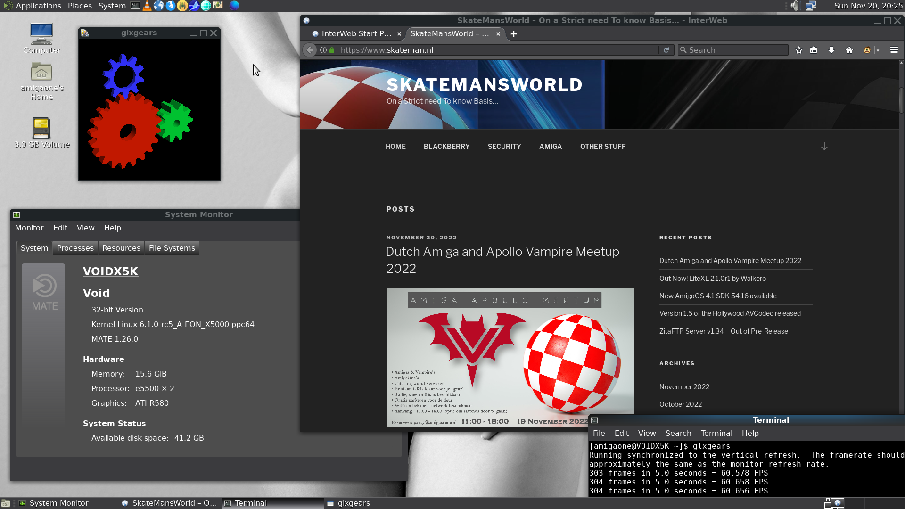905x509 pixels.
Task: Open the BLACKBERRY site navigation link
Action: pos(447,147)
